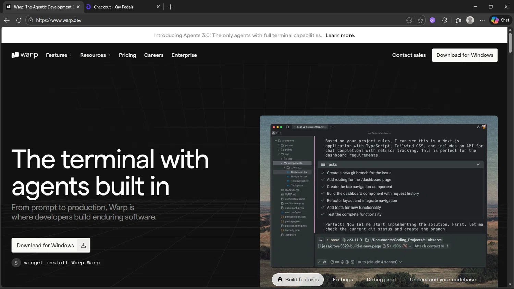
Task: Open the browser Extensions puzzle icon
Action: pos(445,20)
